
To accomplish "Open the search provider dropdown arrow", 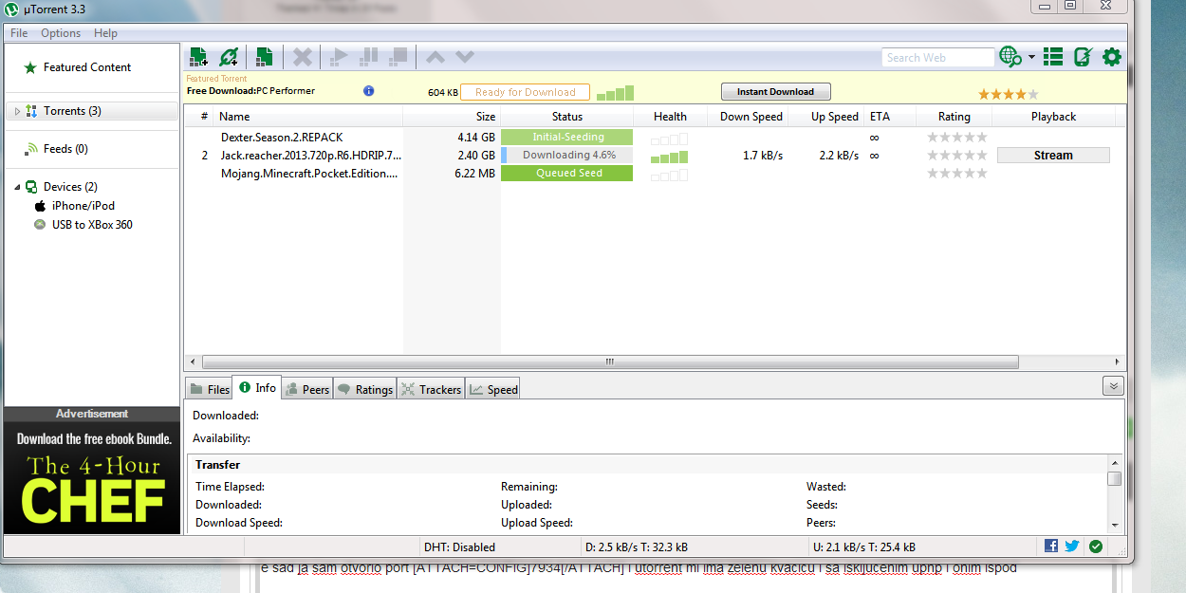I will (1031, 57).
